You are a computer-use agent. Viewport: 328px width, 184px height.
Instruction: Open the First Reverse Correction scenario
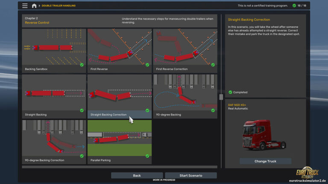pos(185,50)
